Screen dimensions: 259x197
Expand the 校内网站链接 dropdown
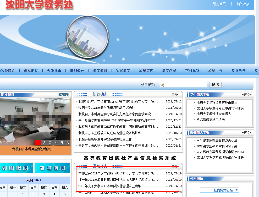tap(219, 190)
